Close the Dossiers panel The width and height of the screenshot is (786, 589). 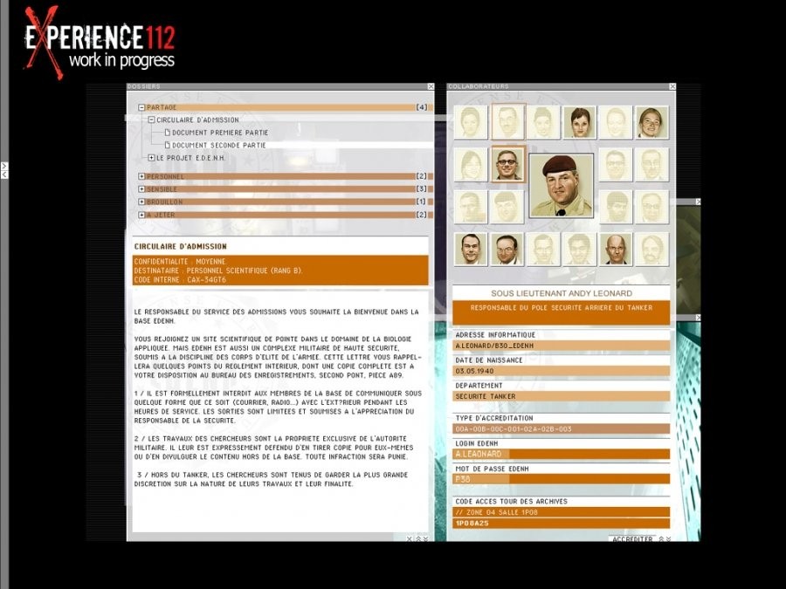(x=431, y=86)
